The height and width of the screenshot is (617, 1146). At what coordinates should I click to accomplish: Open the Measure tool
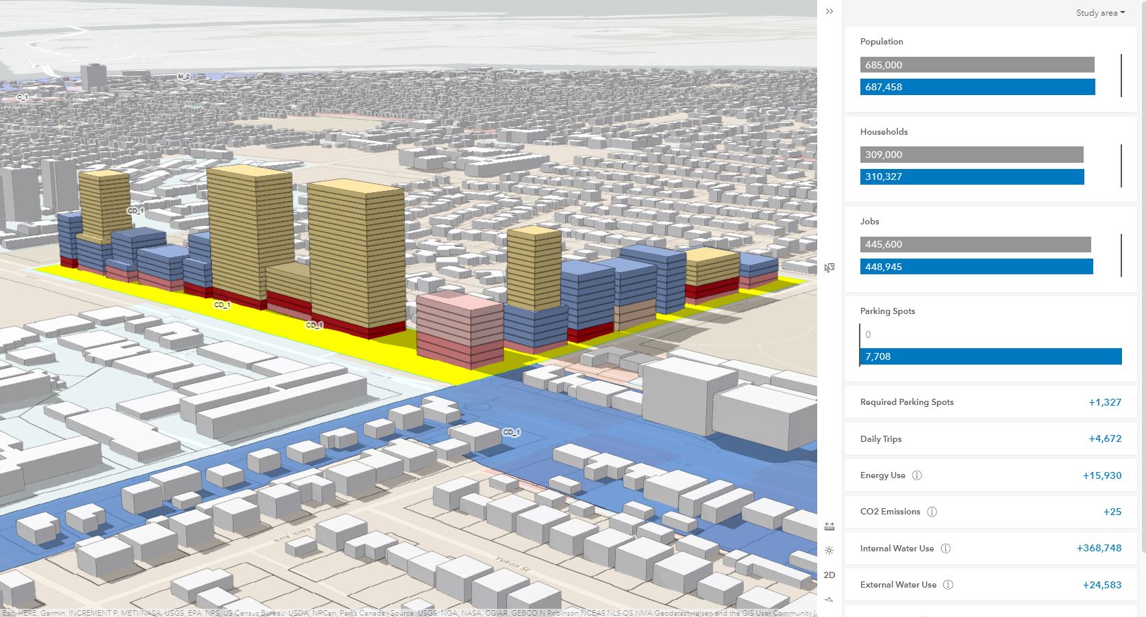[830, 526]
